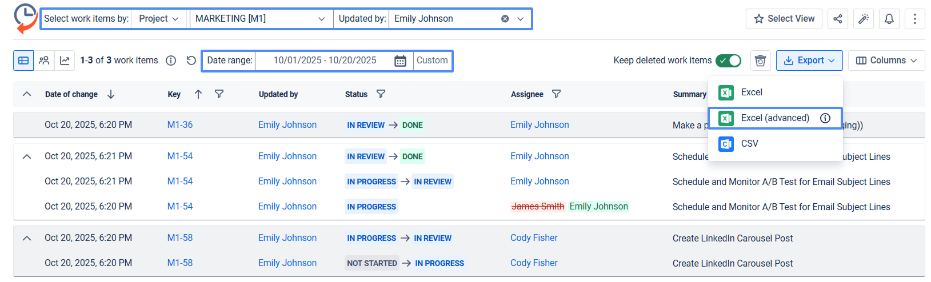Image resolution: width=931 pixels, height=282 pixels.
Task: Open the magic wand tool
Action: click(864, 19)
